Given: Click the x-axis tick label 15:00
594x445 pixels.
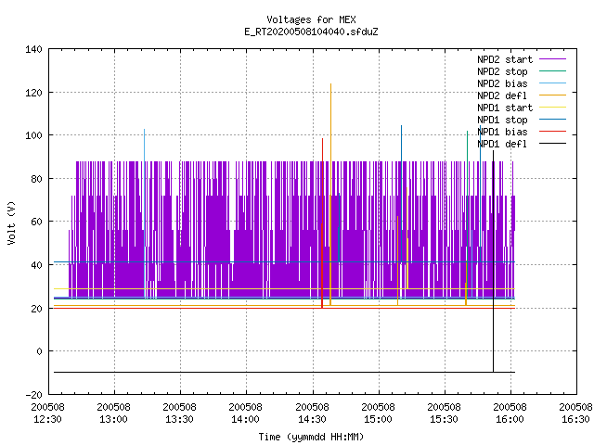Looking at the screenshot, I should 378,419.
